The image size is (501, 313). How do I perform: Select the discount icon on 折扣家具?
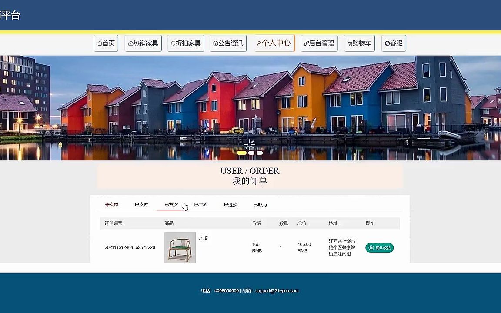(x=174, y=43)
